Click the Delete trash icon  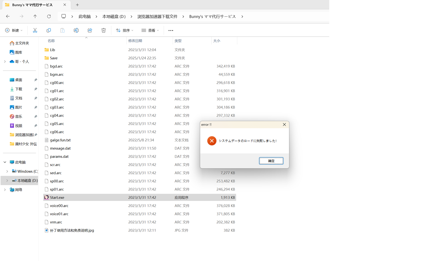(103, 30)
